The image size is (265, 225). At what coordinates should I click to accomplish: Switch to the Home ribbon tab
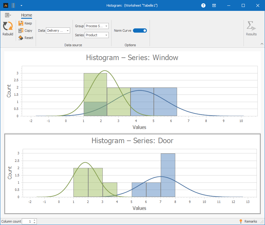tap(27, 15)
